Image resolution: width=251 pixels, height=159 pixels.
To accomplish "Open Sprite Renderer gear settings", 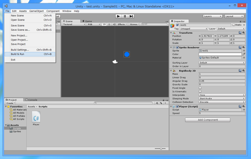I will (243, 47).
